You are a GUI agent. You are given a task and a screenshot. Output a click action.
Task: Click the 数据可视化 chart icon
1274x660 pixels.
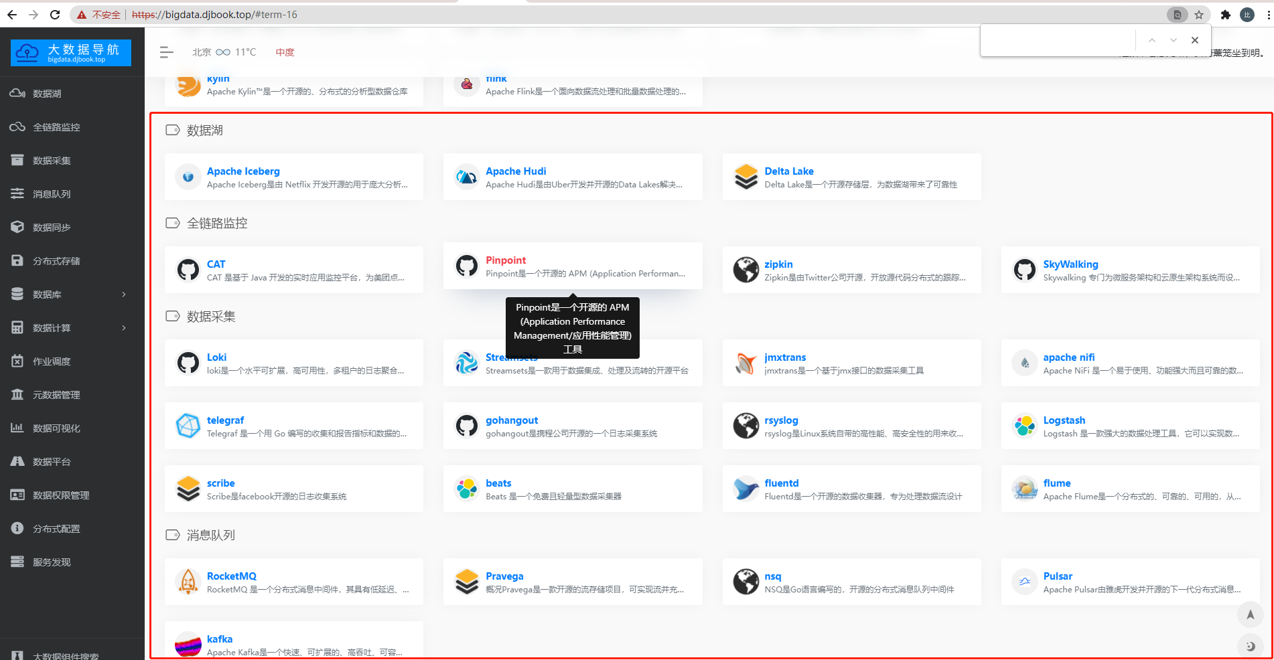coord(17,428)
